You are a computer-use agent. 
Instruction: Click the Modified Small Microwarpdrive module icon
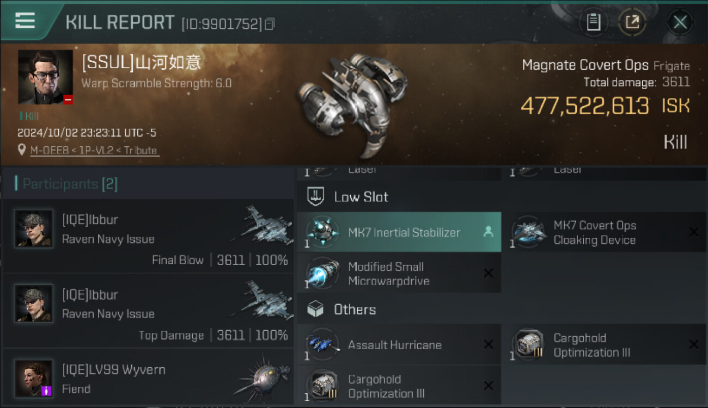[322, 274]
